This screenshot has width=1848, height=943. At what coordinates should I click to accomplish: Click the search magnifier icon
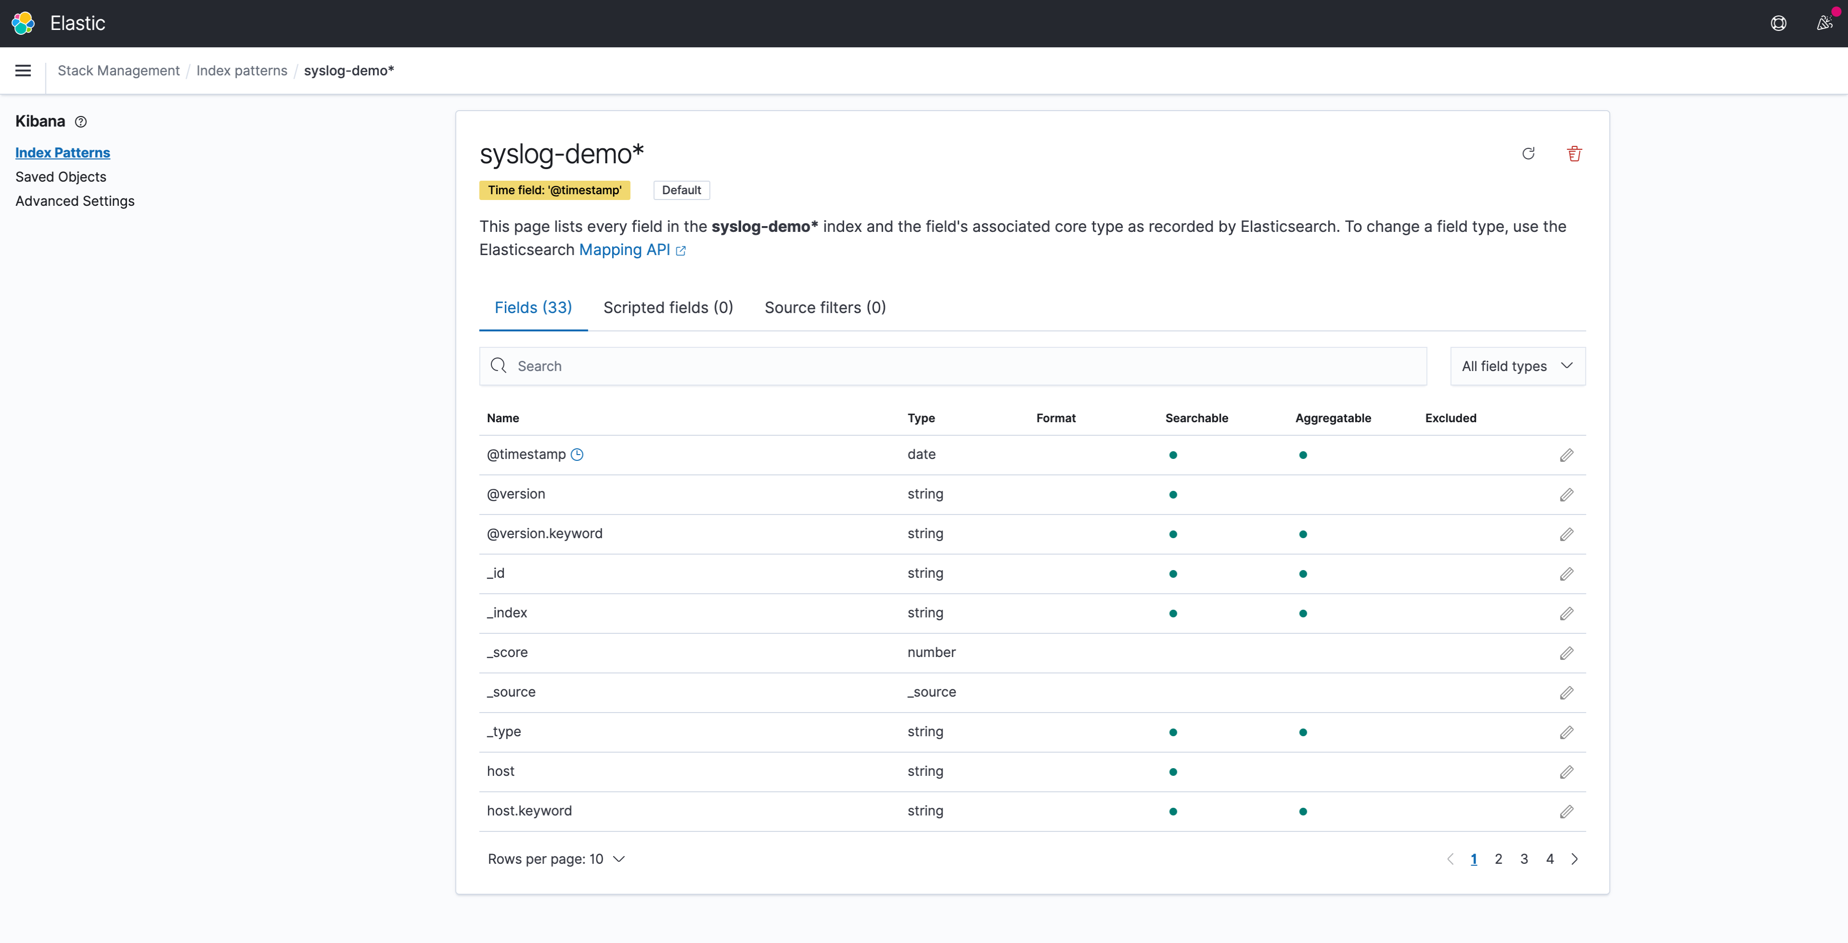click(499, 366)
